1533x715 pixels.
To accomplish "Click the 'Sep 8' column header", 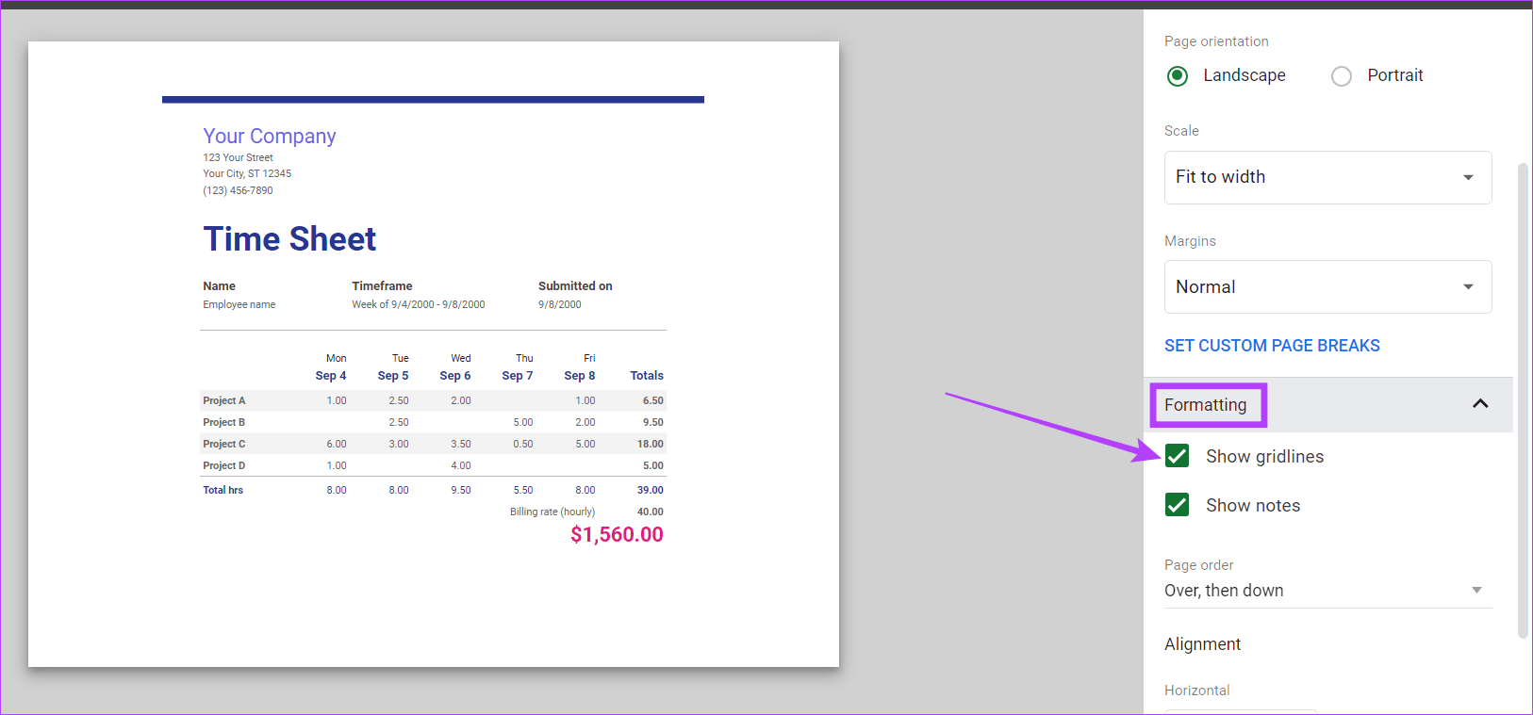I will [x=580, y=375].
